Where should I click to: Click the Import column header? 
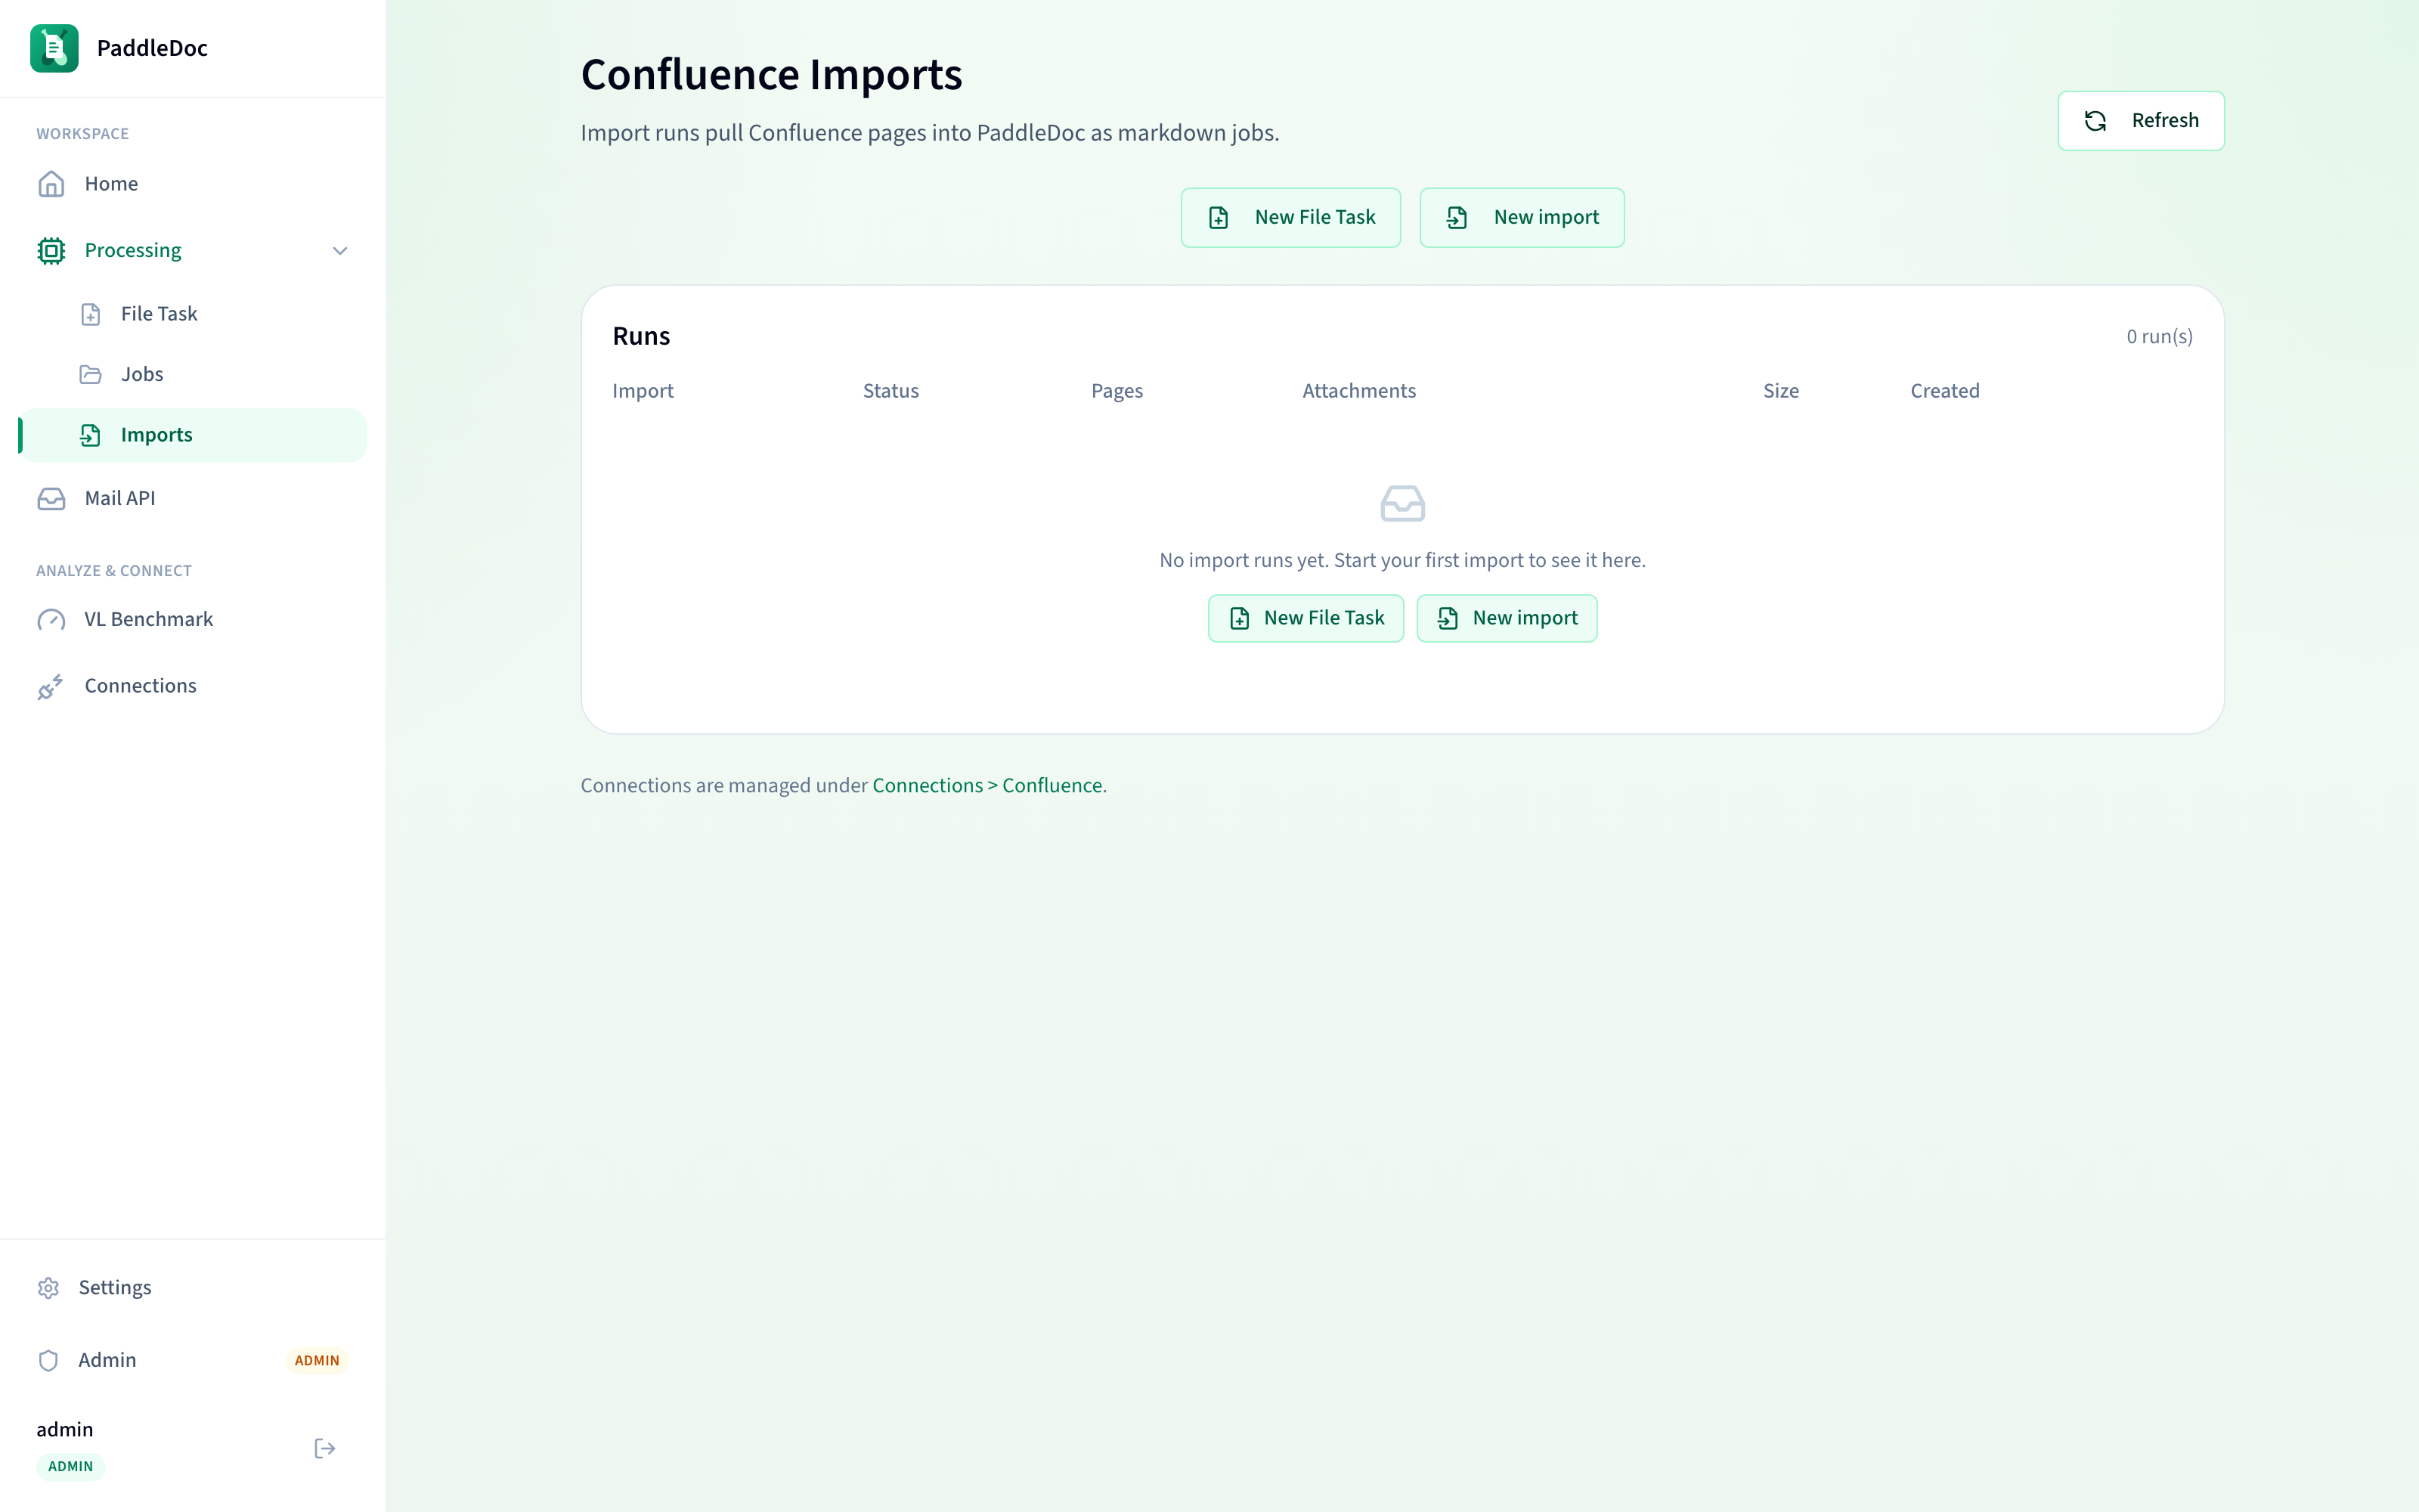(643, 391)
